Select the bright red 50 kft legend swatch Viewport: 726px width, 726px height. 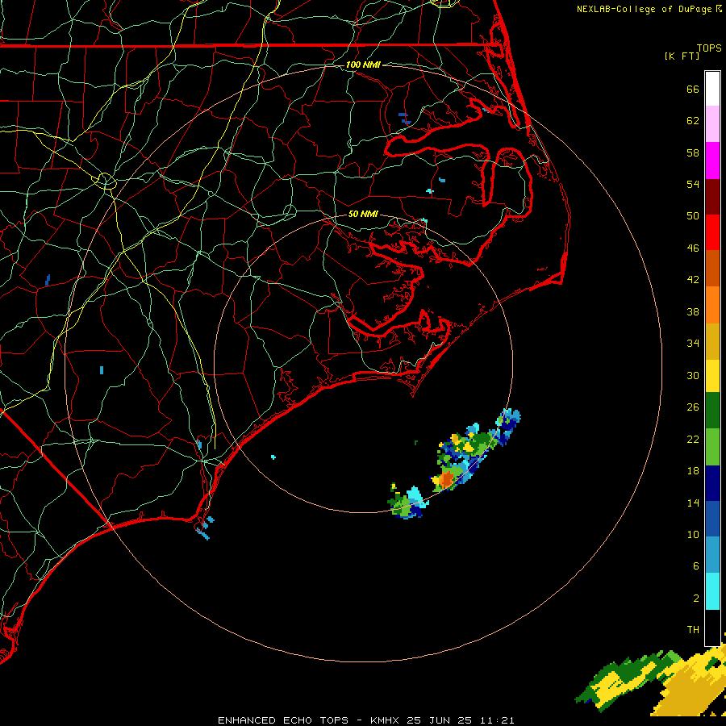pyautogui.click(x=712, y=232)
